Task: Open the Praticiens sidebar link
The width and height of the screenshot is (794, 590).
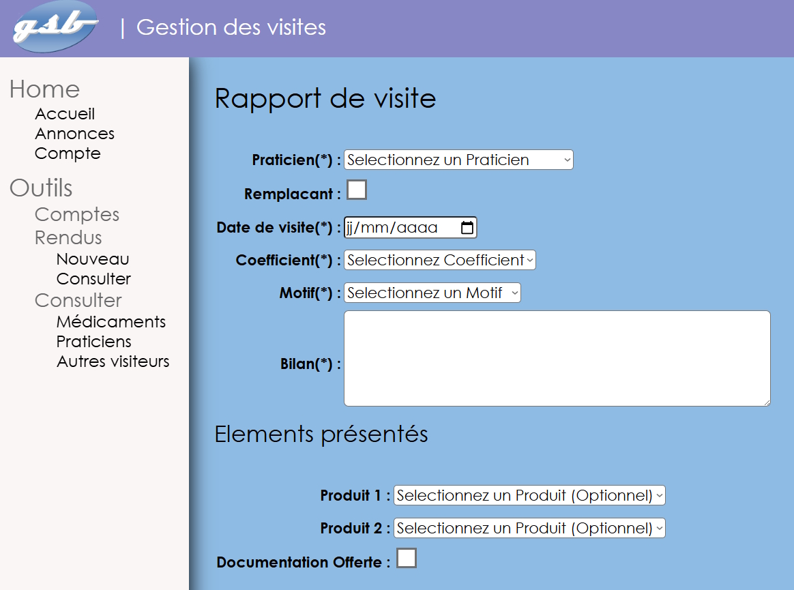Action: pyautogui.click(x=94, y=342)
